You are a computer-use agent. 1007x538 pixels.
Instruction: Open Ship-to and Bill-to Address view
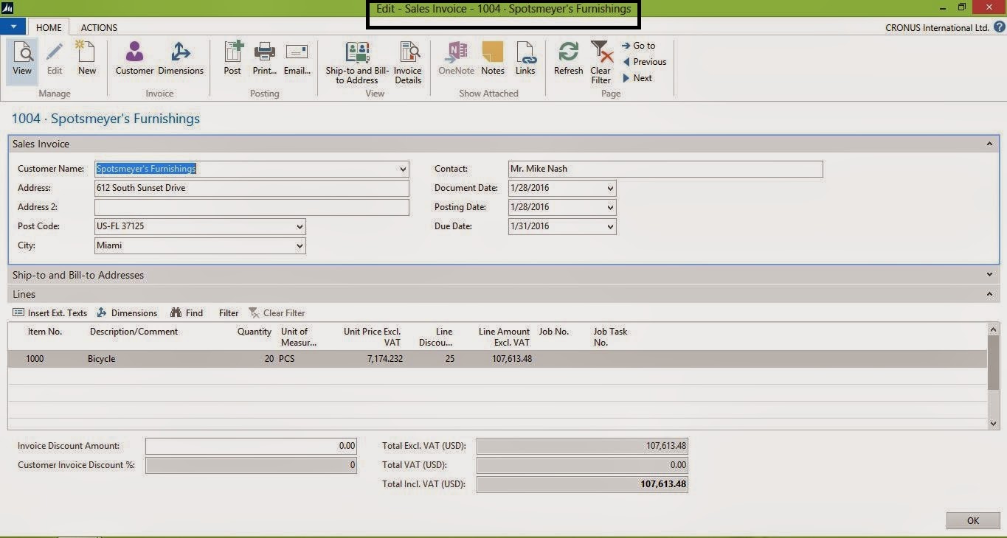(358, 63)
